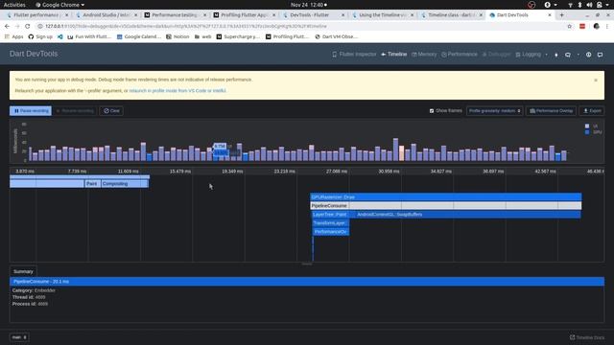The image size is (614, 345).
Task: Open the Apps bookmarks shortcut
Action: coord(13,36)
